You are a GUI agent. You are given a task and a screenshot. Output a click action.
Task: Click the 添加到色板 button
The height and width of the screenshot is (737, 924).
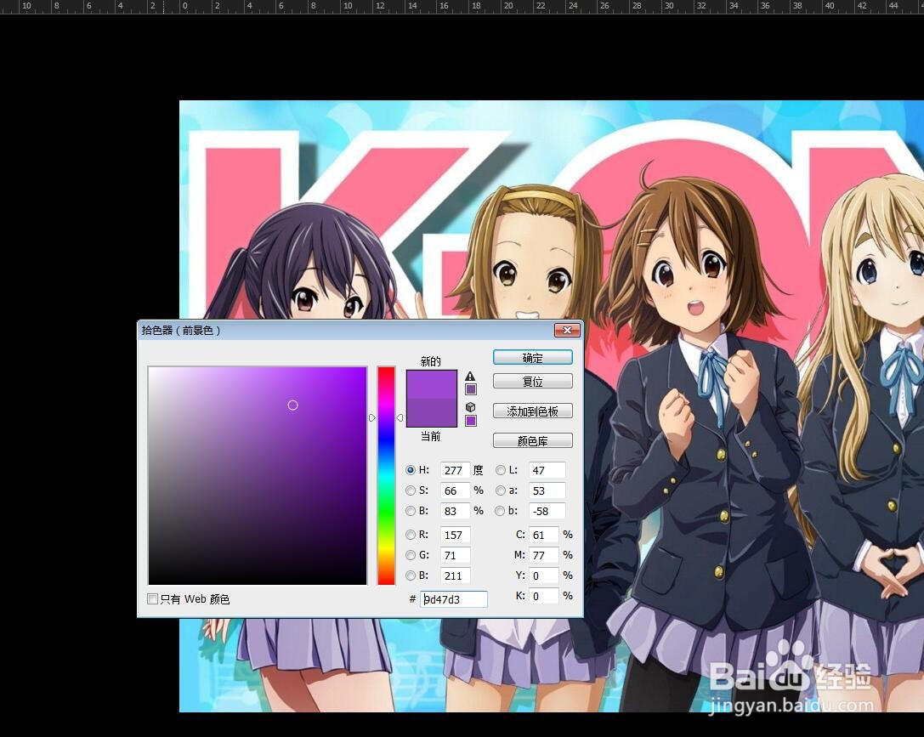click(x=533, y=411)
